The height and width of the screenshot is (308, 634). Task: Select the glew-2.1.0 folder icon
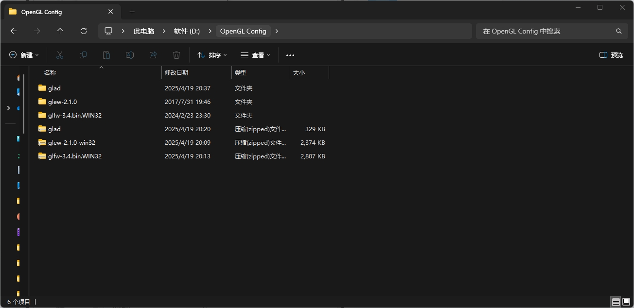[x=42, y=102]
